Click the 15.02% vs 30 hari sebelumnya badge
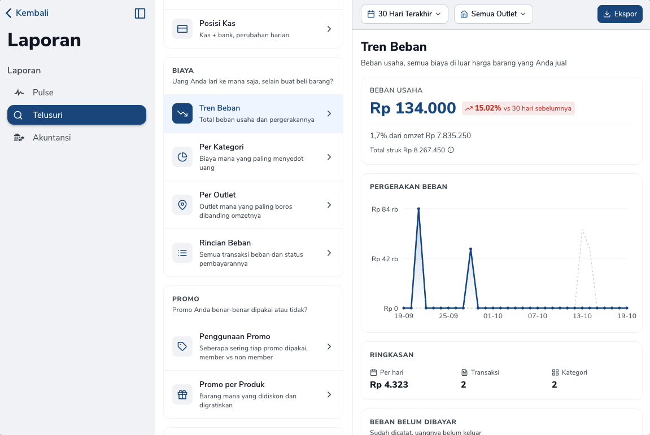The image size is (650, 435). [x=518, y=108]
